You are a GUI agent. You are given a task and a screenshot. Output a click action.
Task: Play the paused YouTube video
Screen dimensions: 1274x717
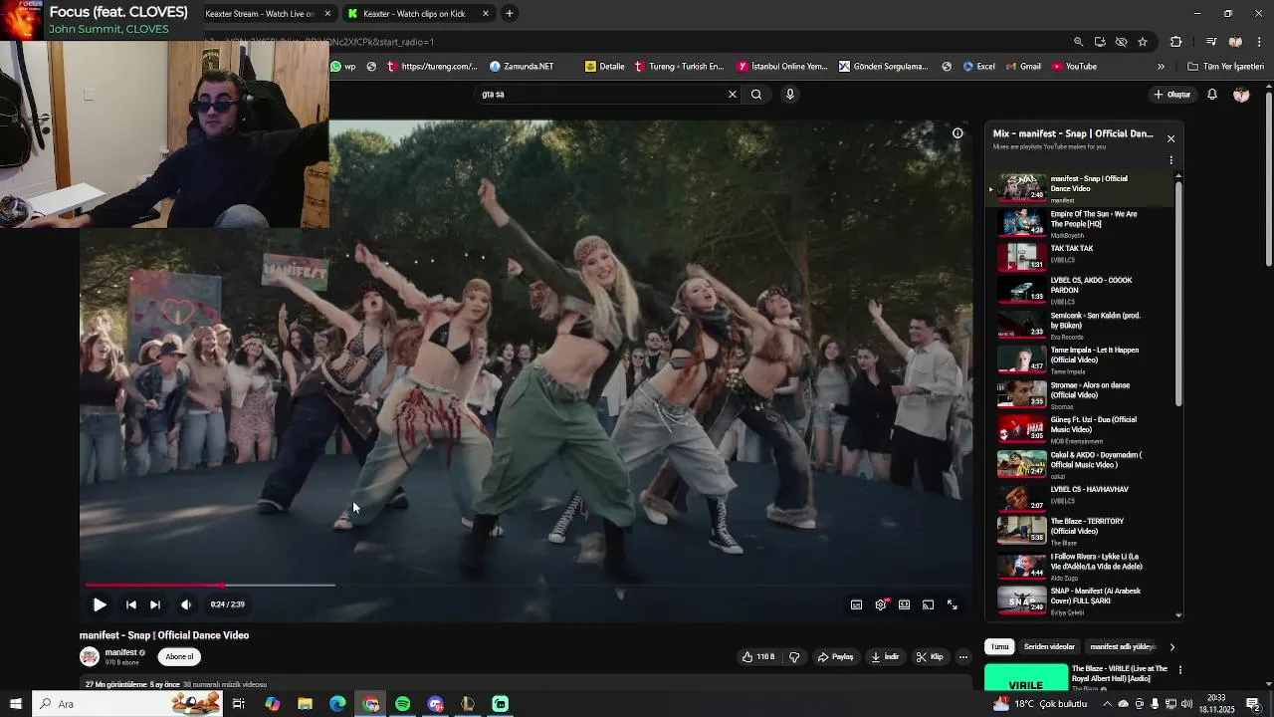pyautogui.click(x=100, y=604)
